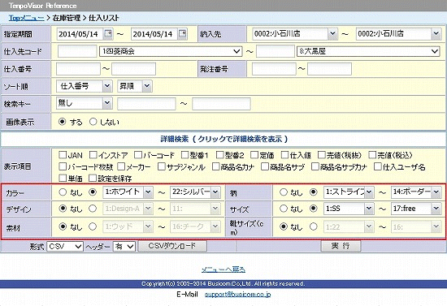Check the 単価 checkbox
This screenshot has height=306, width=447.
(63, 179)
